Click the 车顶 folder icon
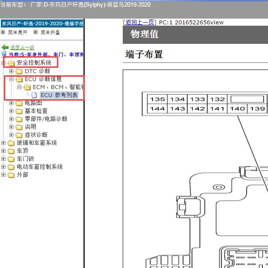 (11, 151)
